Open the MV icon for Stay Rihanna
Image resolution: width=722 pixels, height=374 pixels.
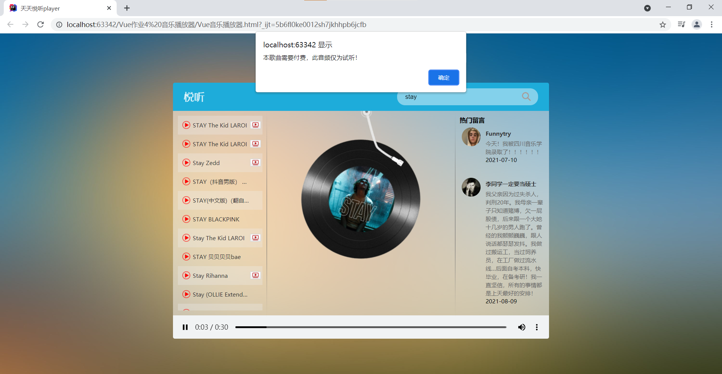(x=256, y=275)
